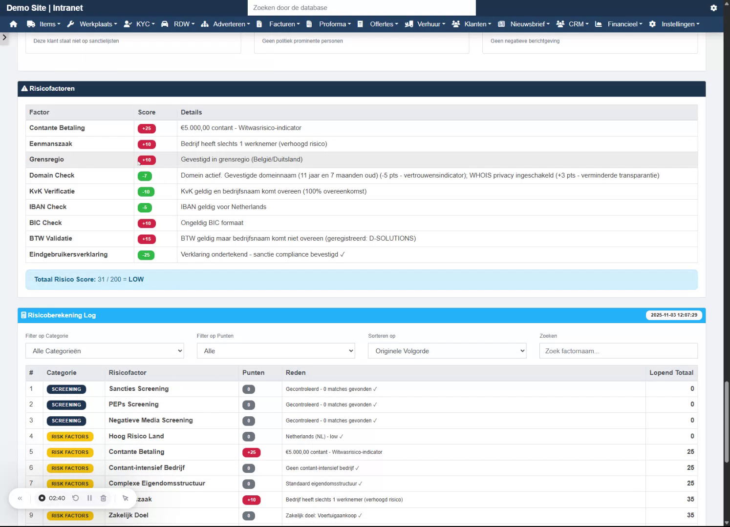
Task: Click the KvK Verificatie factor name
Action: pyautogui.click(x=52, y=191)
